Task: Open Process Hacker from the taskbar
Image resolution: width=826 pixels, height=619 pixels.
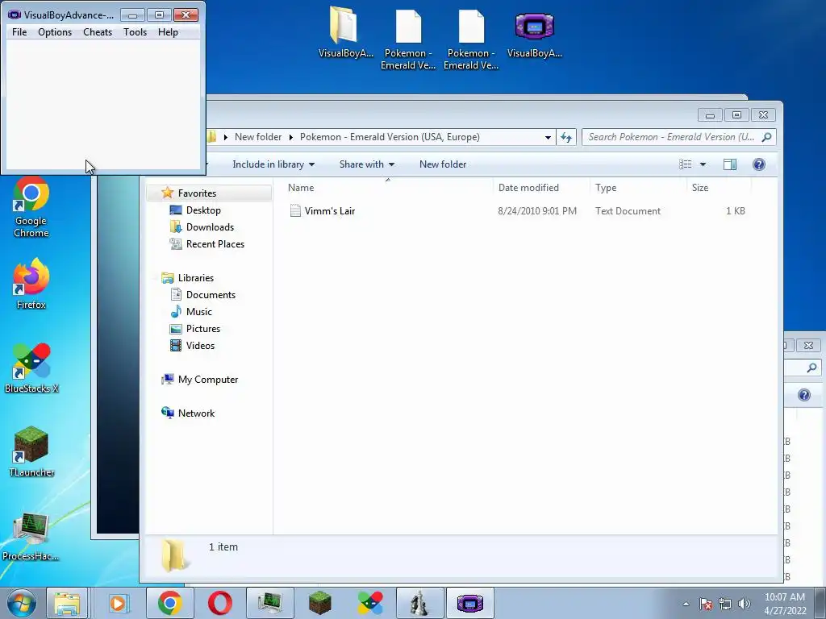Action: coord(269,603)
